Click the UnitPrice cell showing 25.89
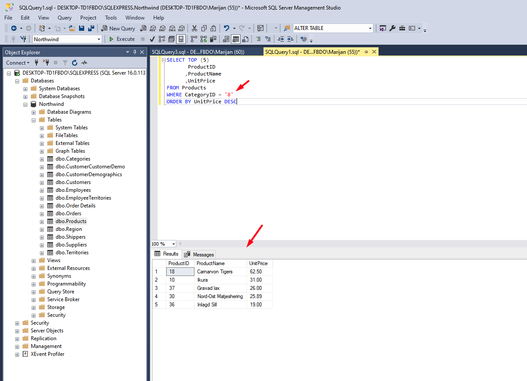Image resolution: width=527 pixels, height=381 pixels. click(260, 296)
